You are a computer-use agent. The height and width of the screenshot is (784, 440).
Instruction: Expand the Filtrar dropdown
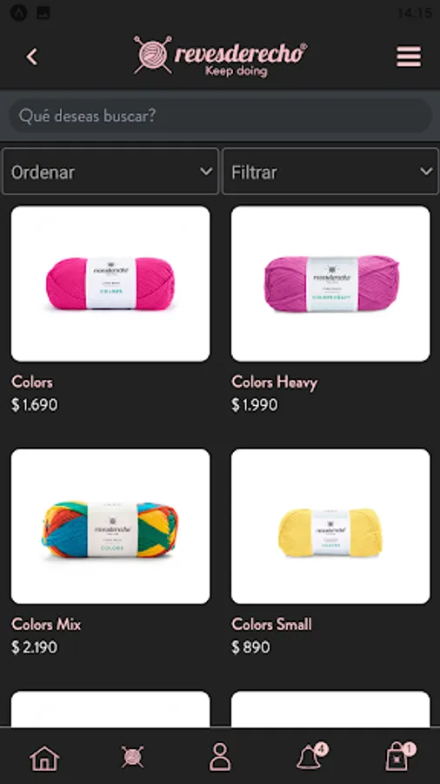point(330,172)
